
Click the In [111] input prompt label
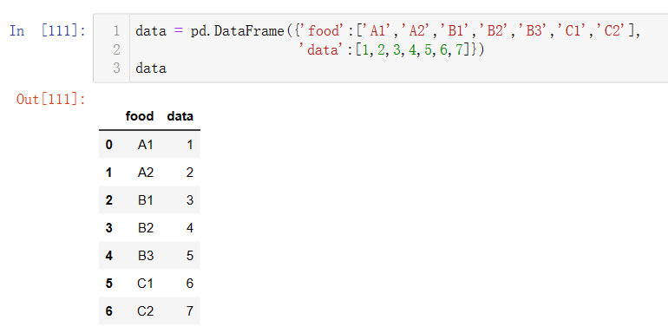[48, 31]
